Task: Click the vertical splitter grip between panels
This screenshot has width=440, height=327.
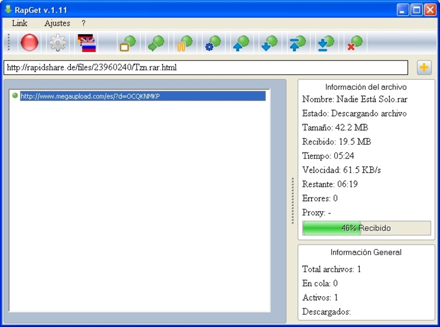Action: point(292,201)
